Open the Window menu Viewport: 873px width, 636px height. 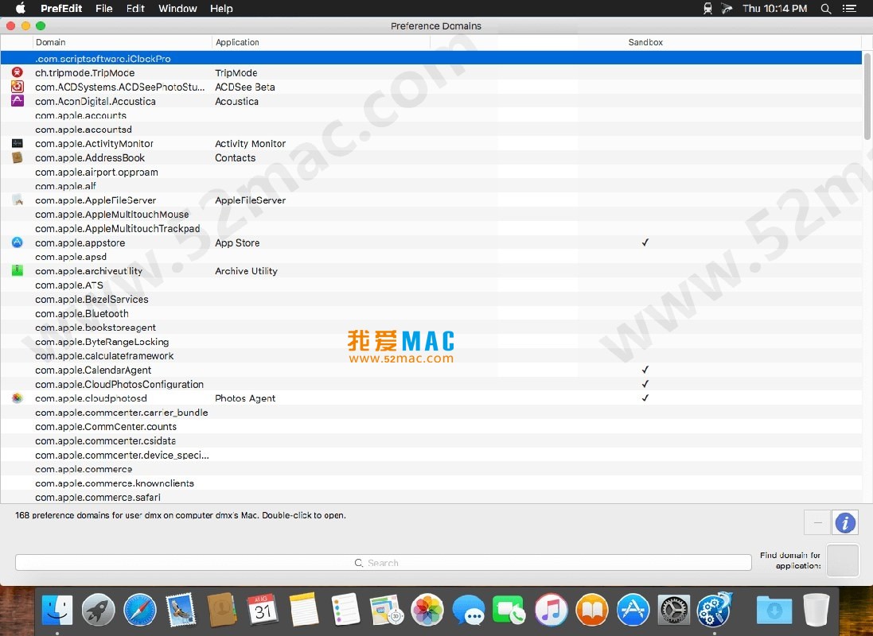(177, 8)
